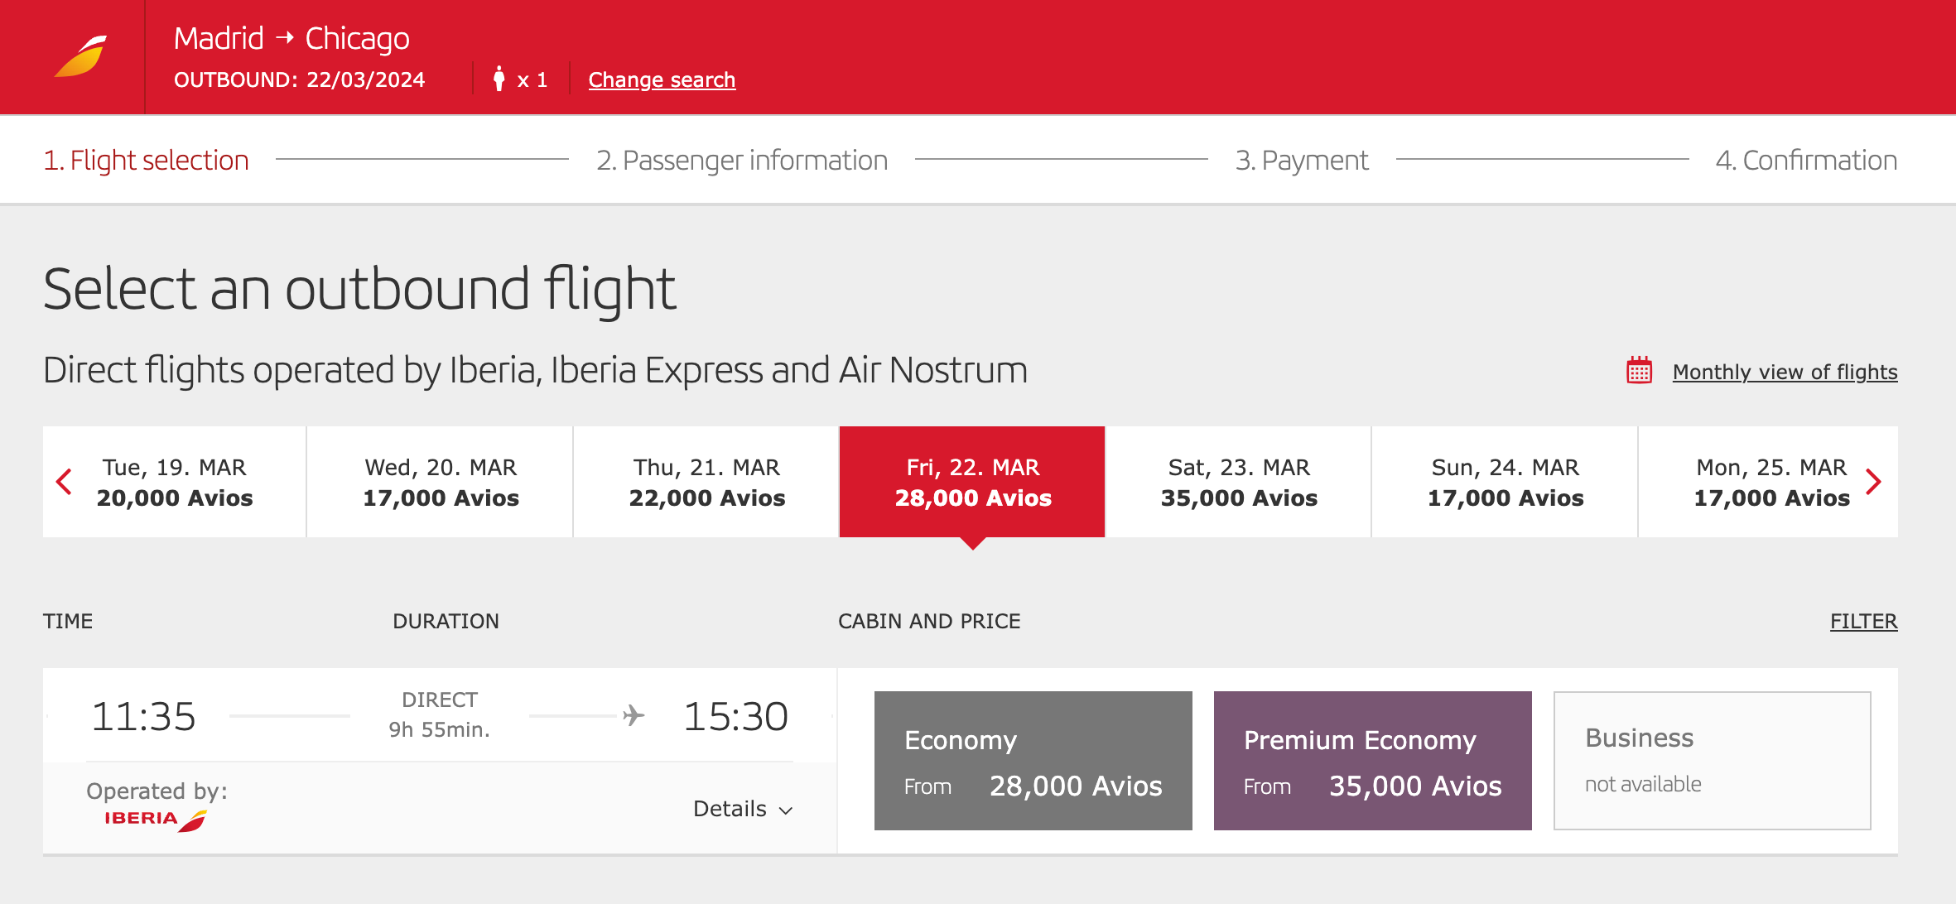Select Thu 21 MAR for 22,000 Avios

tap(706, 482)
